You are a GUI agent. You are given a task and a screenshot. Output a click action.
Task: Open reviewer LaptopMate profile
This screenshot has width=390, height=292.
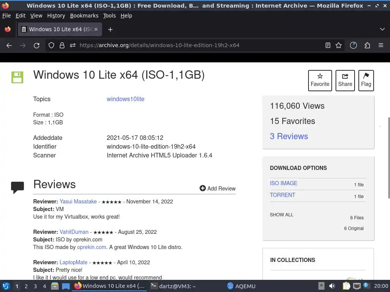(x=74, y=262)
